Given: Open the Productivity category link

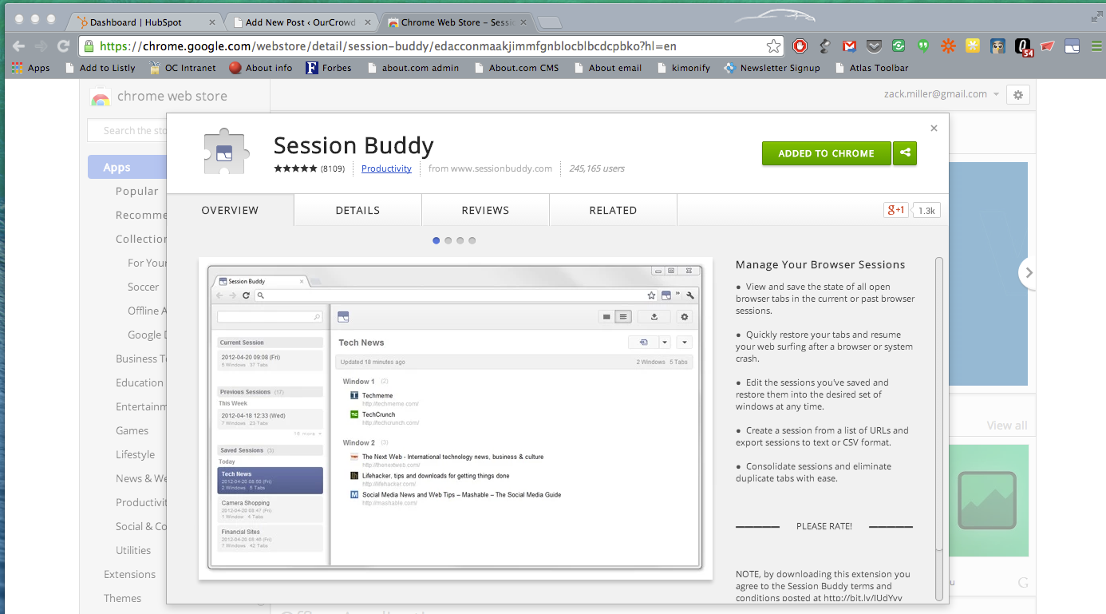Looking at the screenshot, I should [386, 168].
